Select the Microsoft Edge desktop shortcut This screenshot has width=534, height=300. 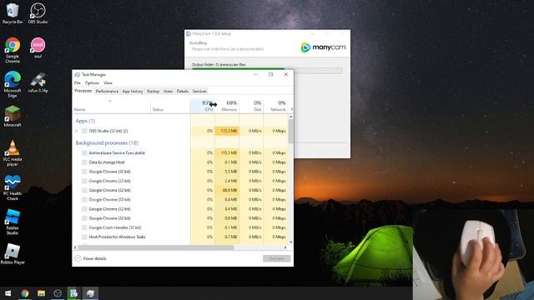pyautogui.click(x=13, y=84)
